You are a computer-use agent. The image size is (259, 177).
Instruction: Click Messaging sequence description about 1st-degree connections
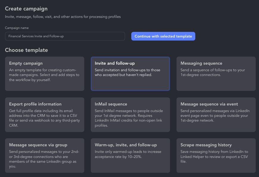213,72
